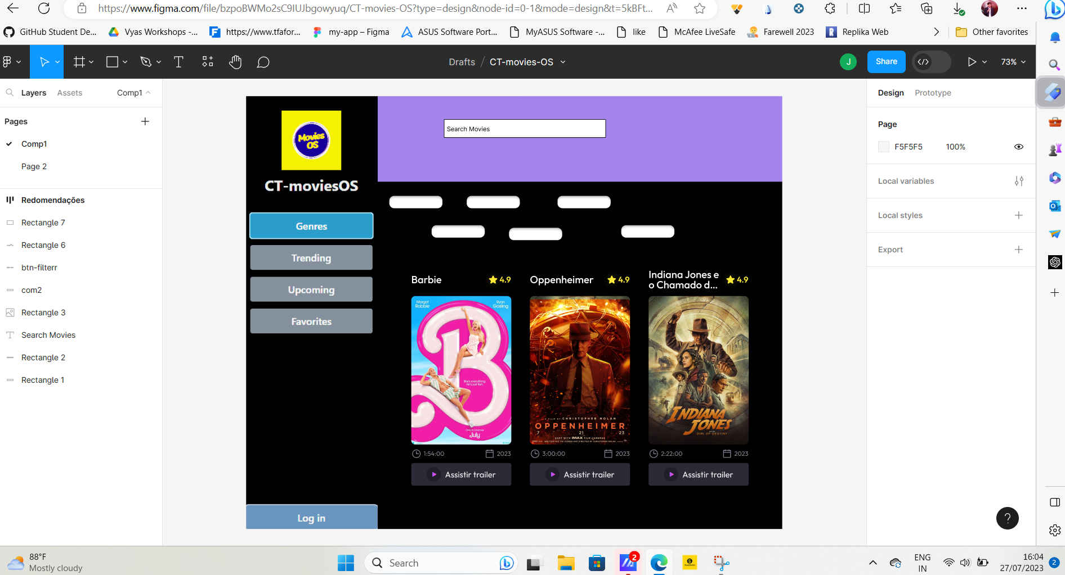This screenshot has height=575, width=1065.
Task: Open the Resources panel icon
Action: [x=207, y=62]
